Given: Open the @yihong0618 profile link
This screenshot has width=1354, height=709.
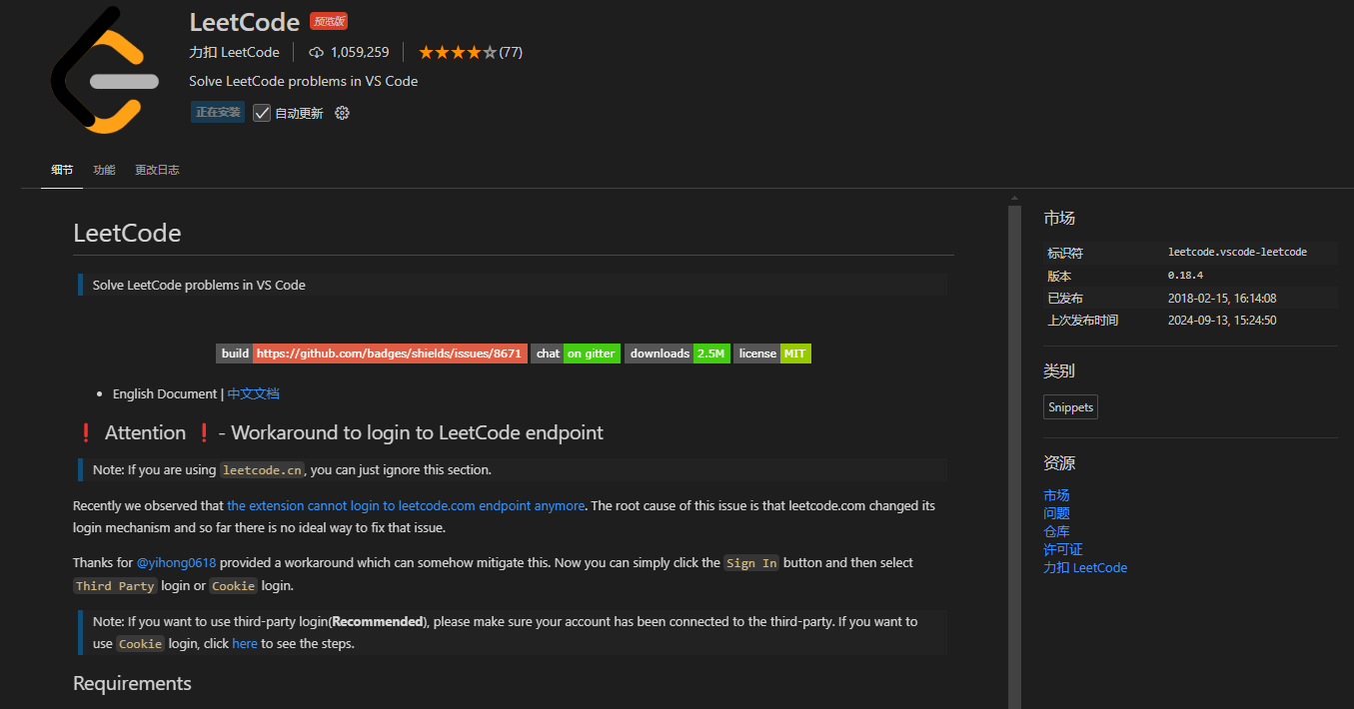Looking at the screenshot, I should pos(176,562).
